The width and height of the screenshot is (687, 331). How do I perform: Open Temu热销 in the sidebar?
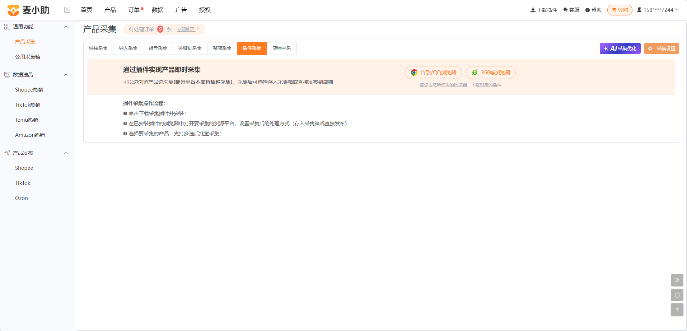[27, 120]
